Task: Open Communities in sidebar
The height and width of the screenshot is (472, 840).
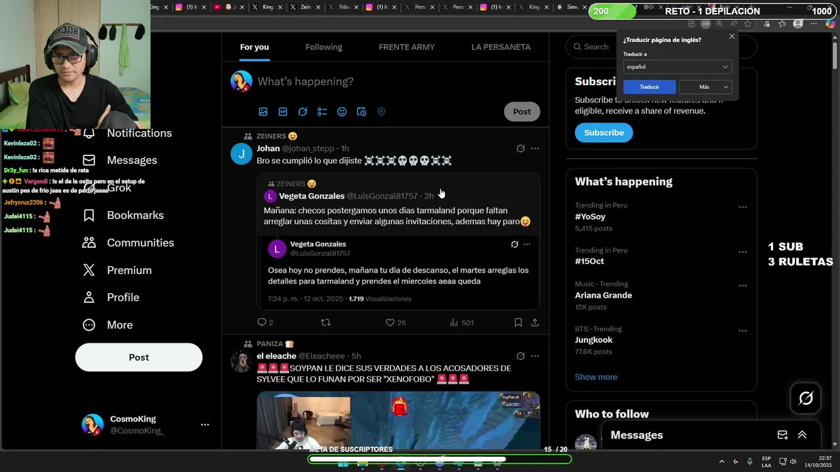Action: (x=128, y=243)
